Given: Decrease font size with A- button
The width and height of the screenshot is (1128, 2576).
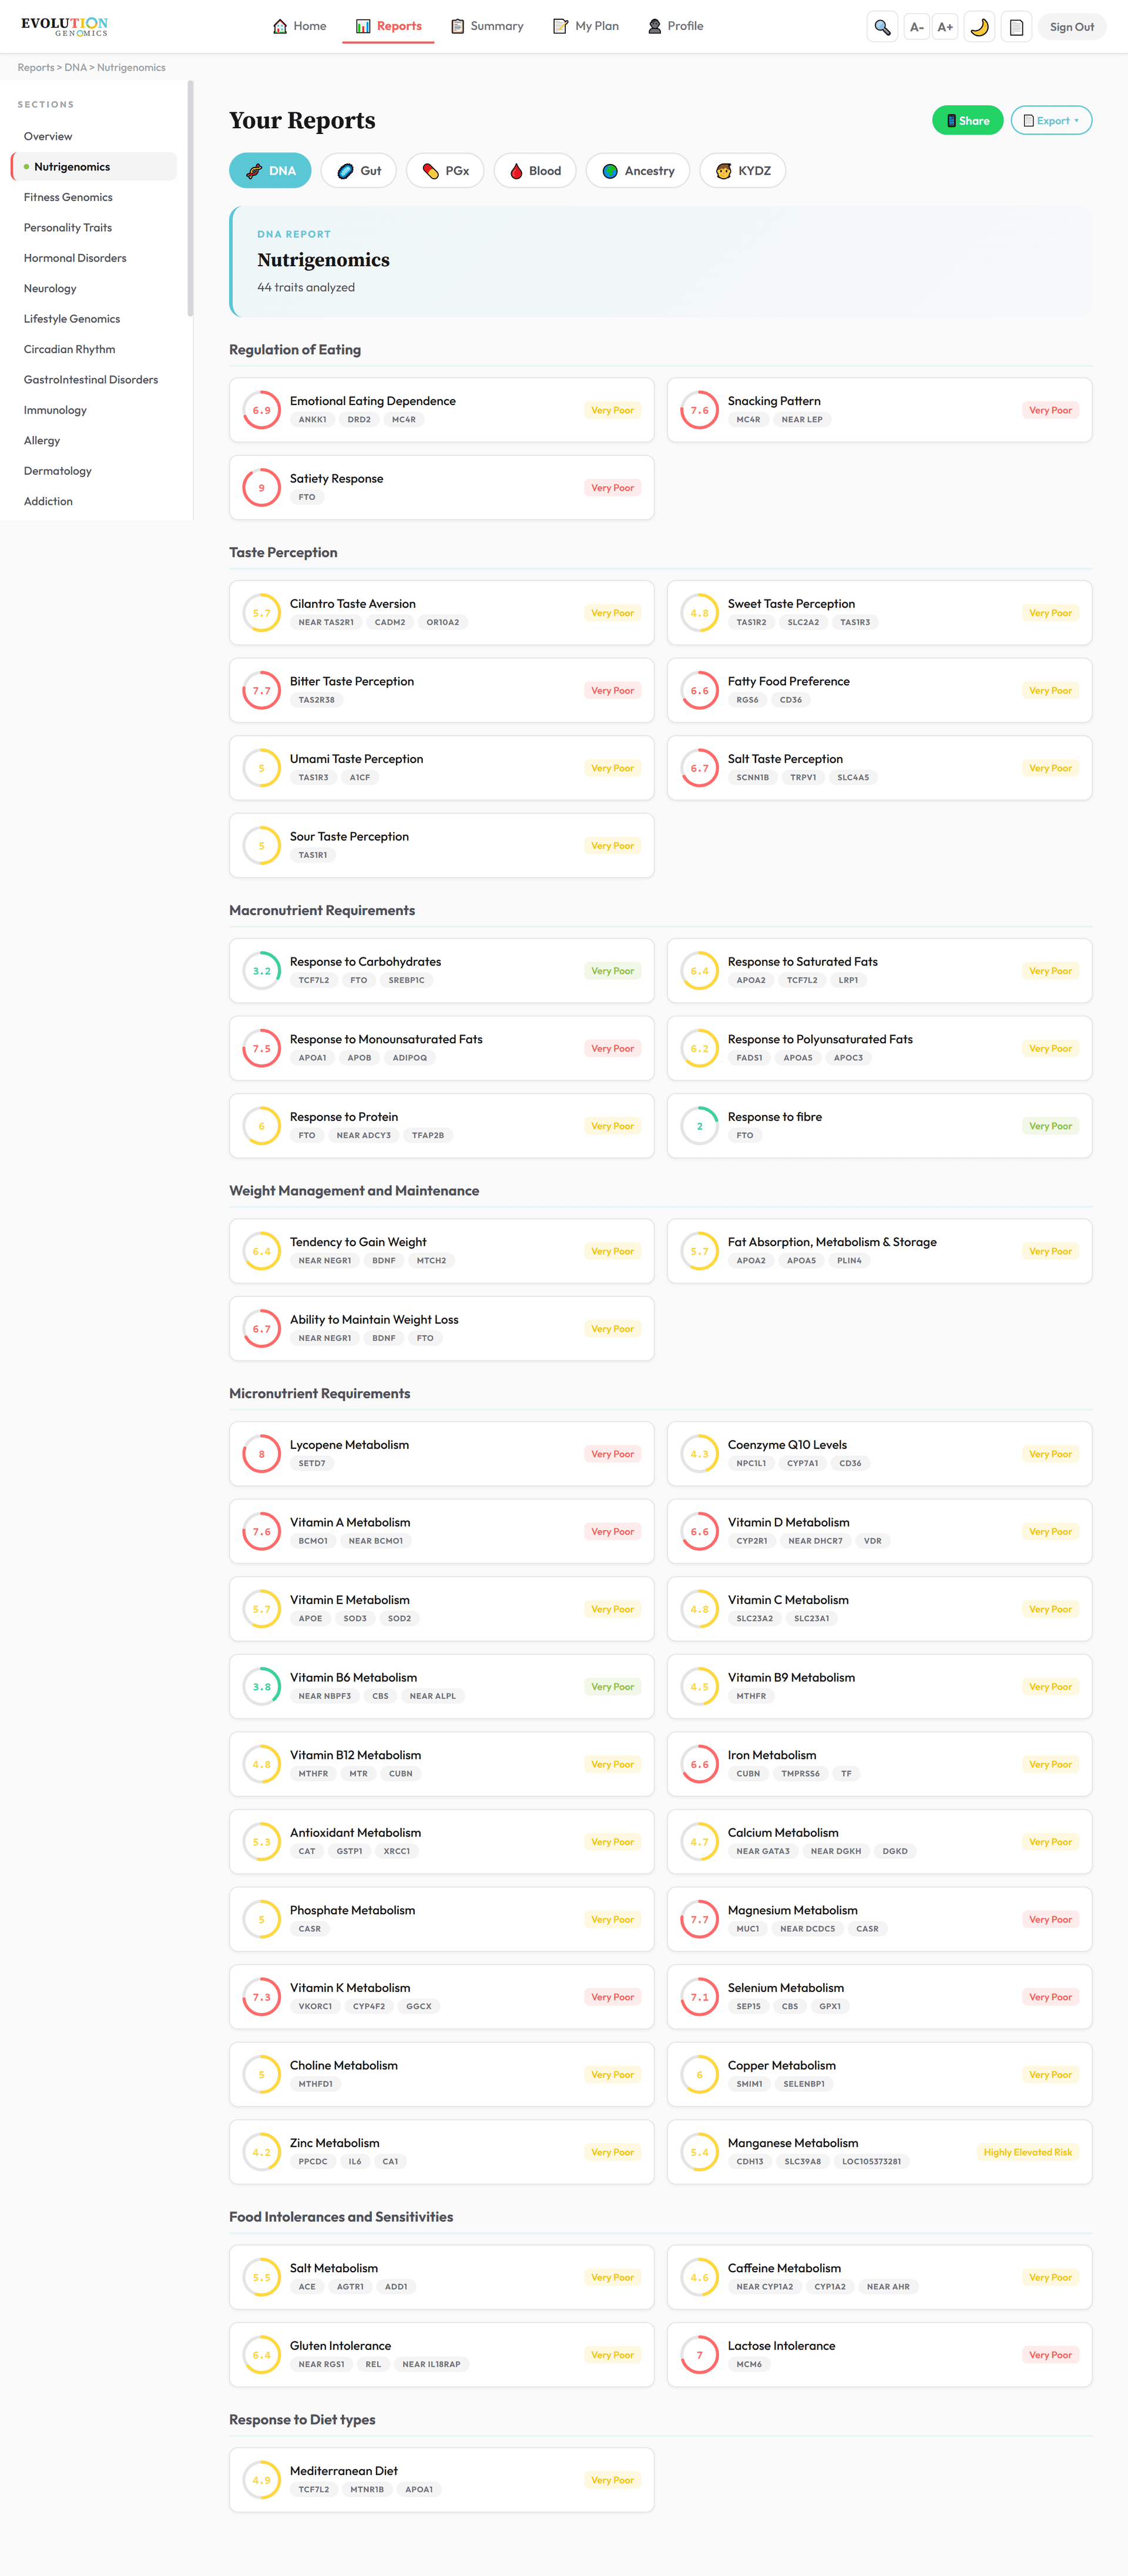Looking at the screenshot, I should pyautogui.click(x=916, y=27).
